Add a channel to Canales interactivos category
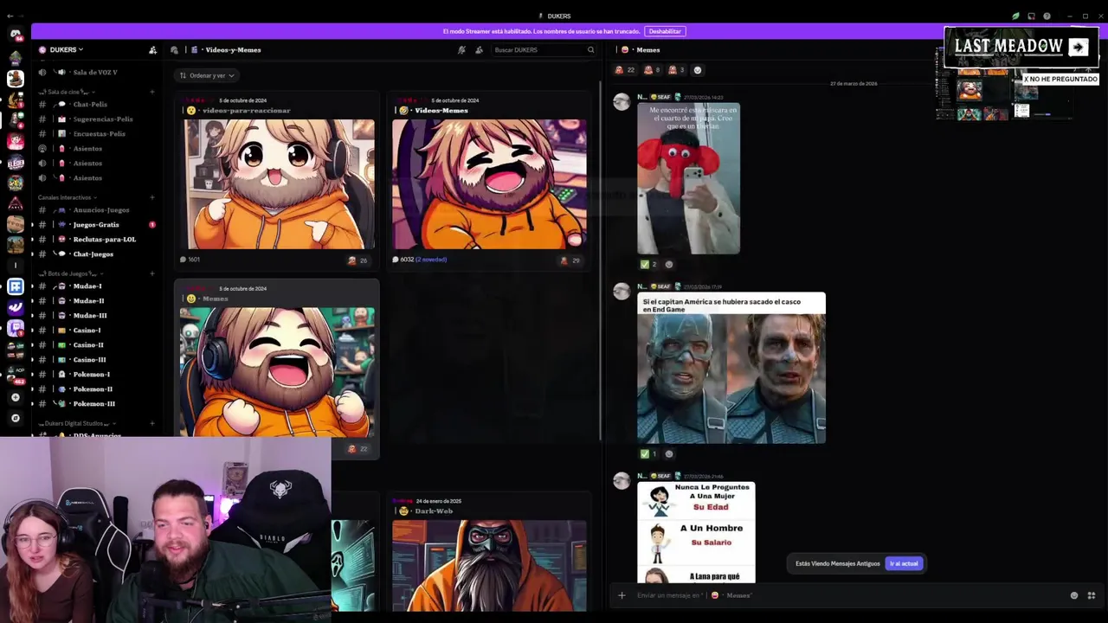1108x623 pixels. click(x=152, y=197)
